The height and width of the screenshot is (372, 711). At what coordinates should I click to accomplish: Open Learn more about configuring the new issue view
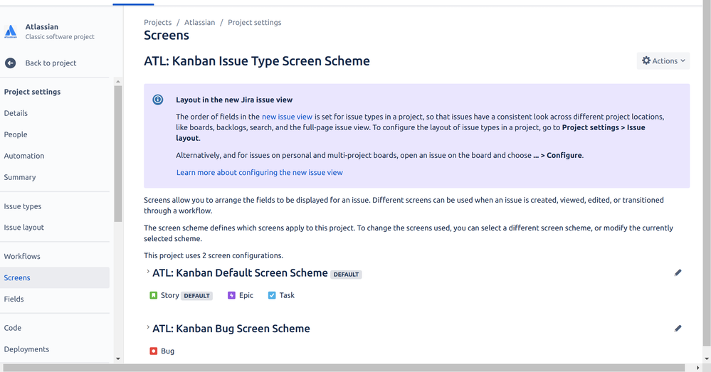coord(259,173)
